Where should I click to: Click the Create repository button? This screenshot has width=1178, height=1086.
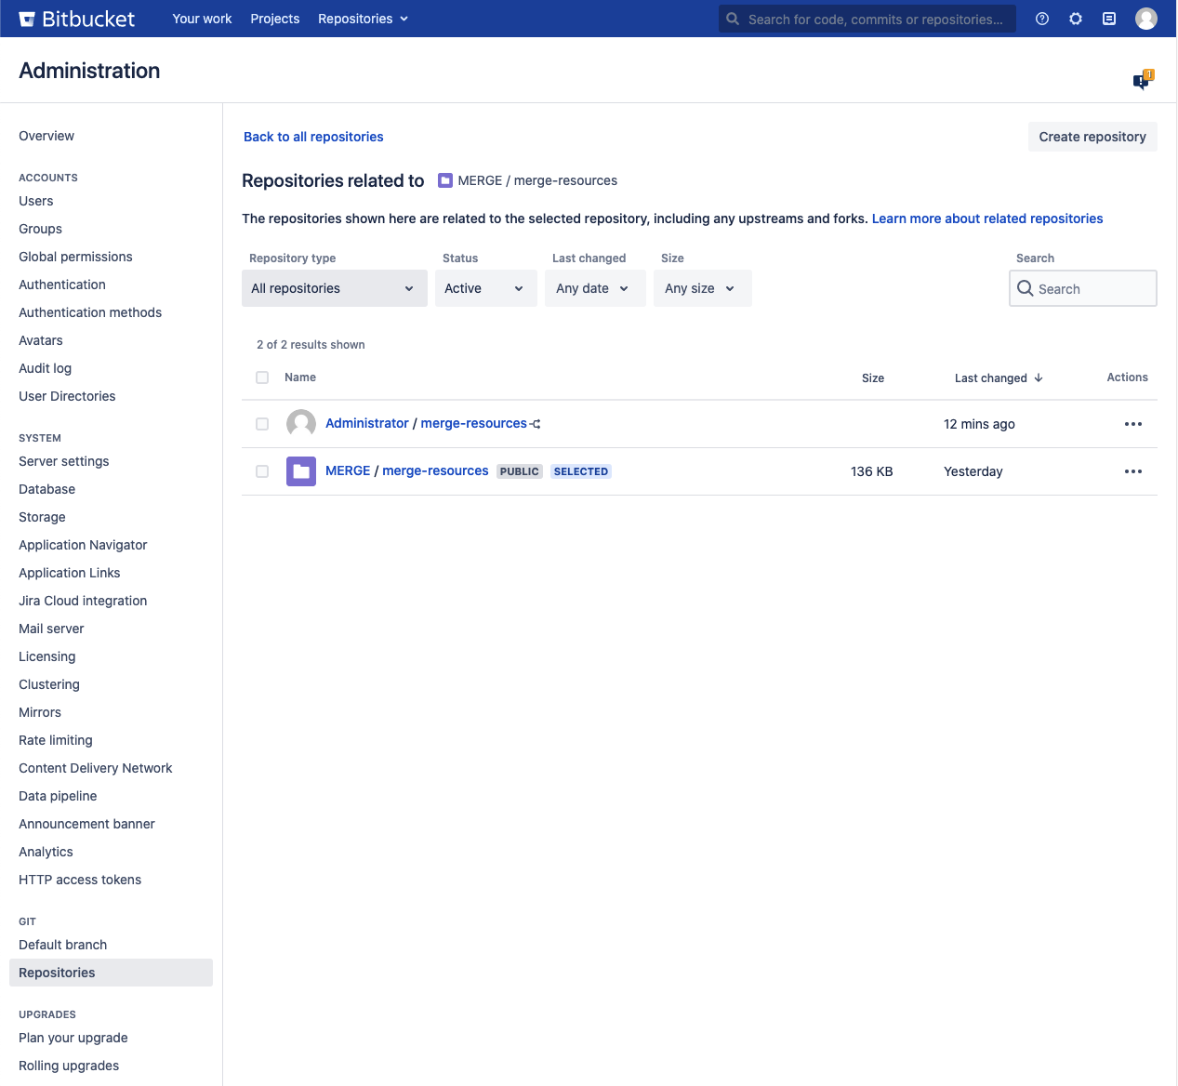coord(1092,137)
